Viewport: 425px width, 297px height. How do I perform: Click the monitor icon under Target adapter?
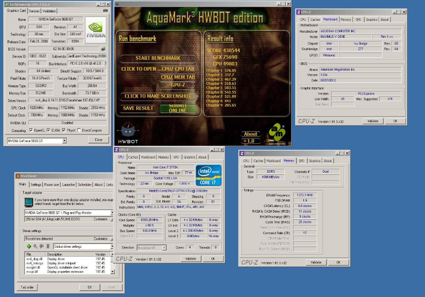[x=28, y=202]
